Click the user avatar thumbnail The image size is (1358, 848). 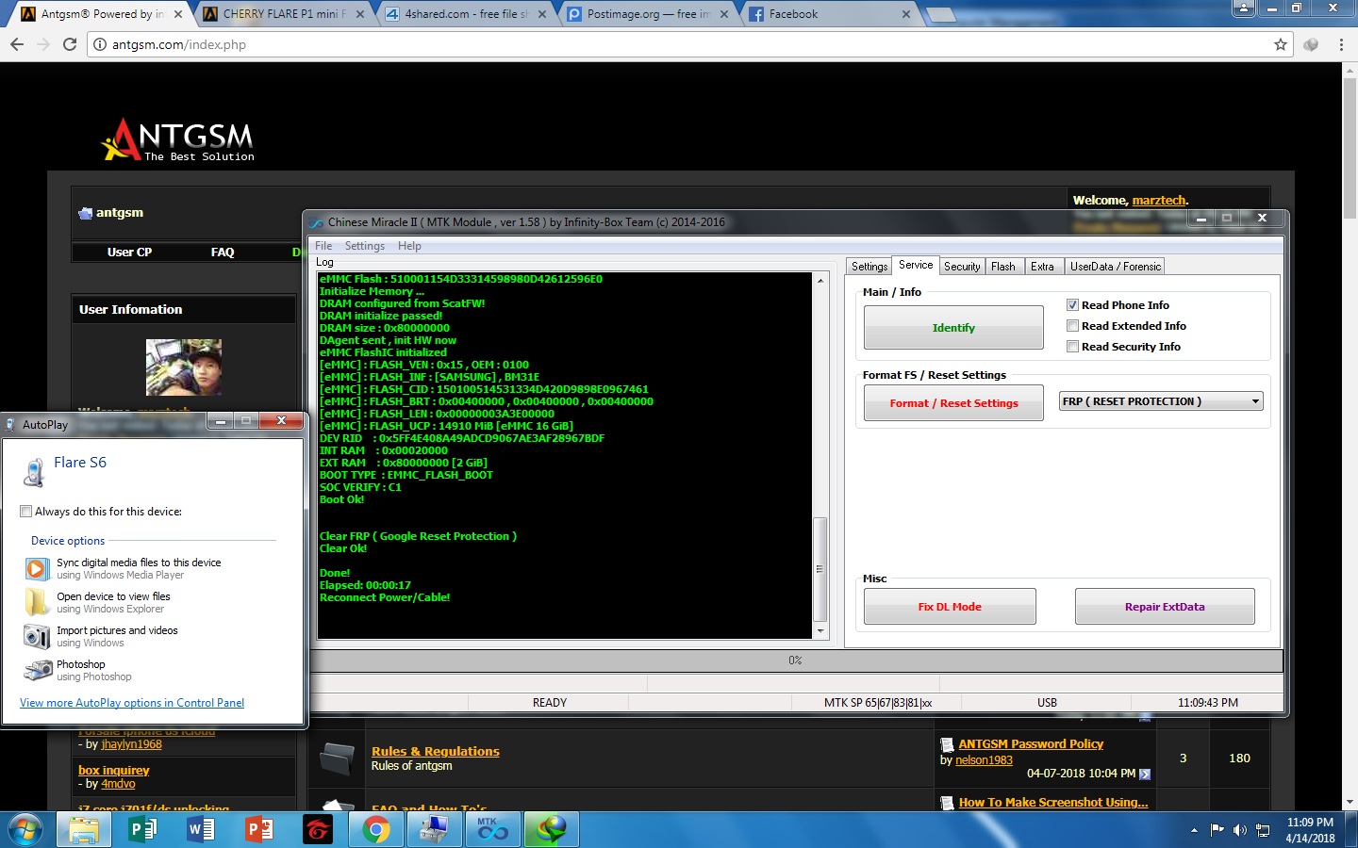[x=184, y=367]
